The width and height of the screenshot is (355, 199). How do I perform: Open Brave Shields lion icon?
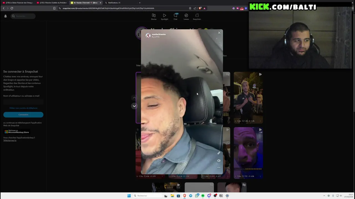200,8
